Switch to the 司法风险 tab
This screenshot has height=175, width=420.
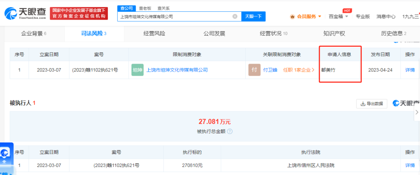click(x=94, y=33)
